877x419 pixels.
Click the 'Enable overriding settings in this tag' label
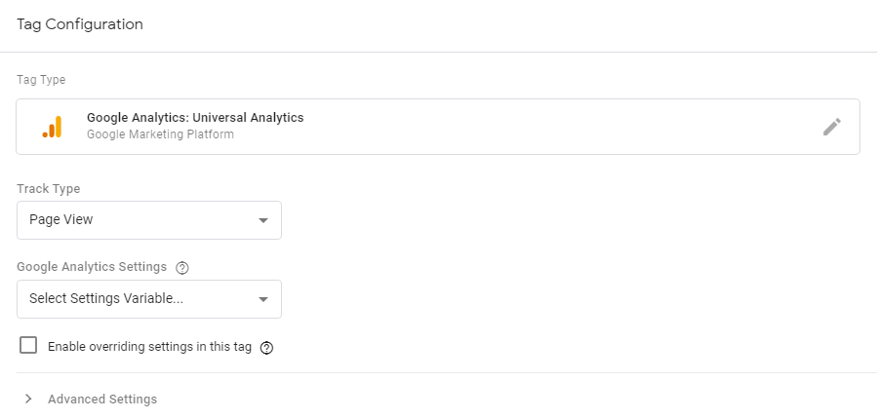(151, 346)
